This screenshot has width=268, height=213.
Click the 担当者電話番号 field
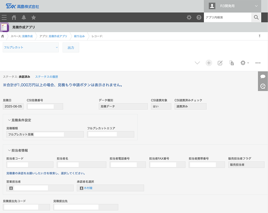pyautogui.click(x=128, y=165)
